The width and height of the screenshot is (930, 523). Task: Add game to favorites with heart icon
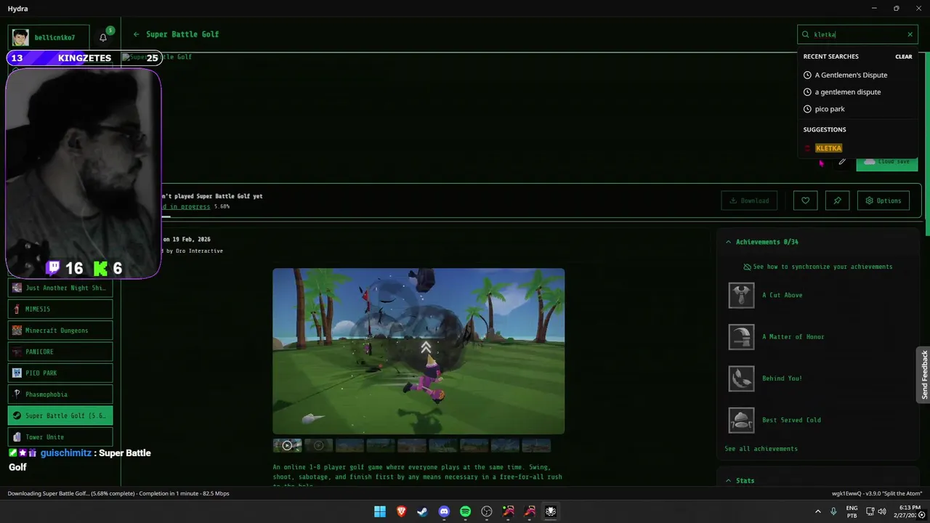(805, 200)
